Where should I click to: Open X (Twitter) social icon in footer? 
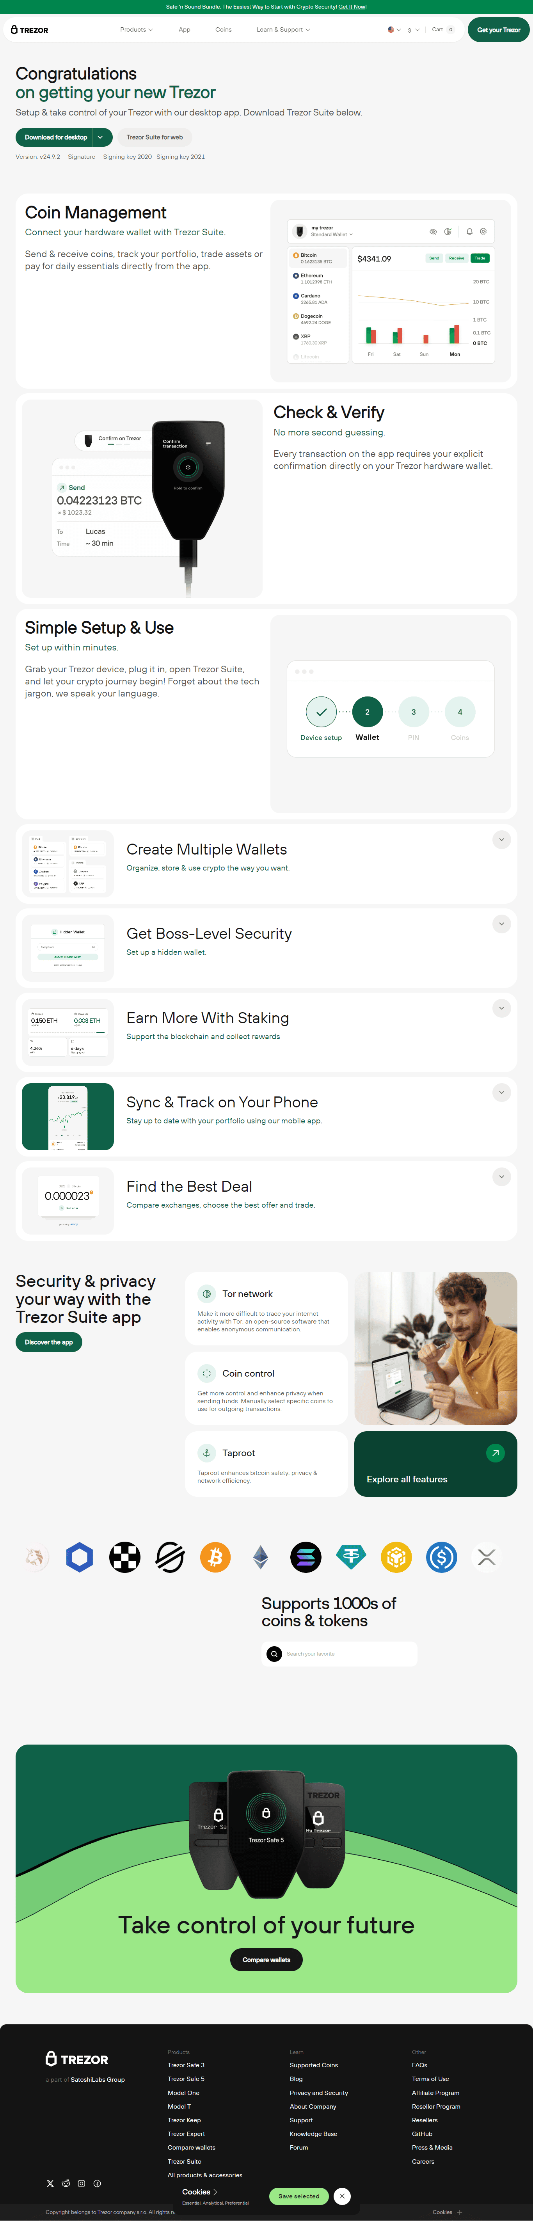click(50, 2184)
